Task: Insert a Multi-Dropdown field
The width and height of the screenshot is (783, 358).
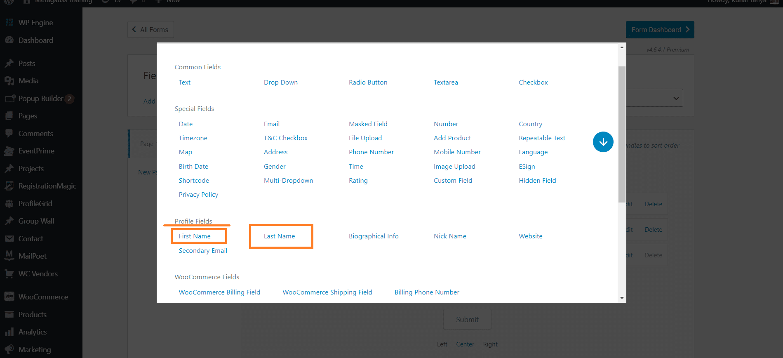Action: click(x=288, y=181)
